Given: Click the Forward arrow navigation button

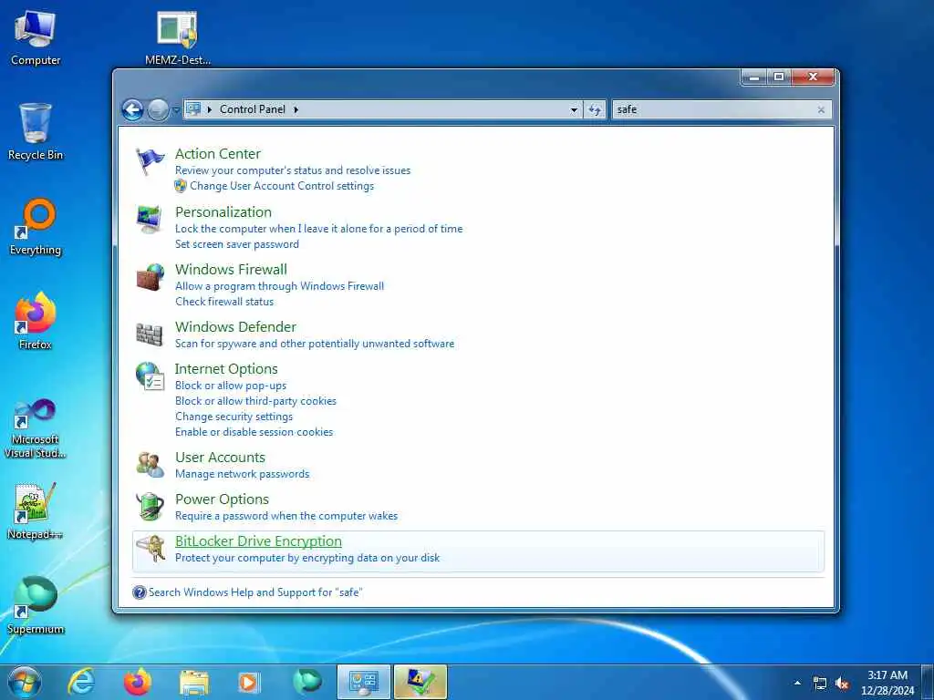Looking at the screenshot, I should click(x=158, y=110).
